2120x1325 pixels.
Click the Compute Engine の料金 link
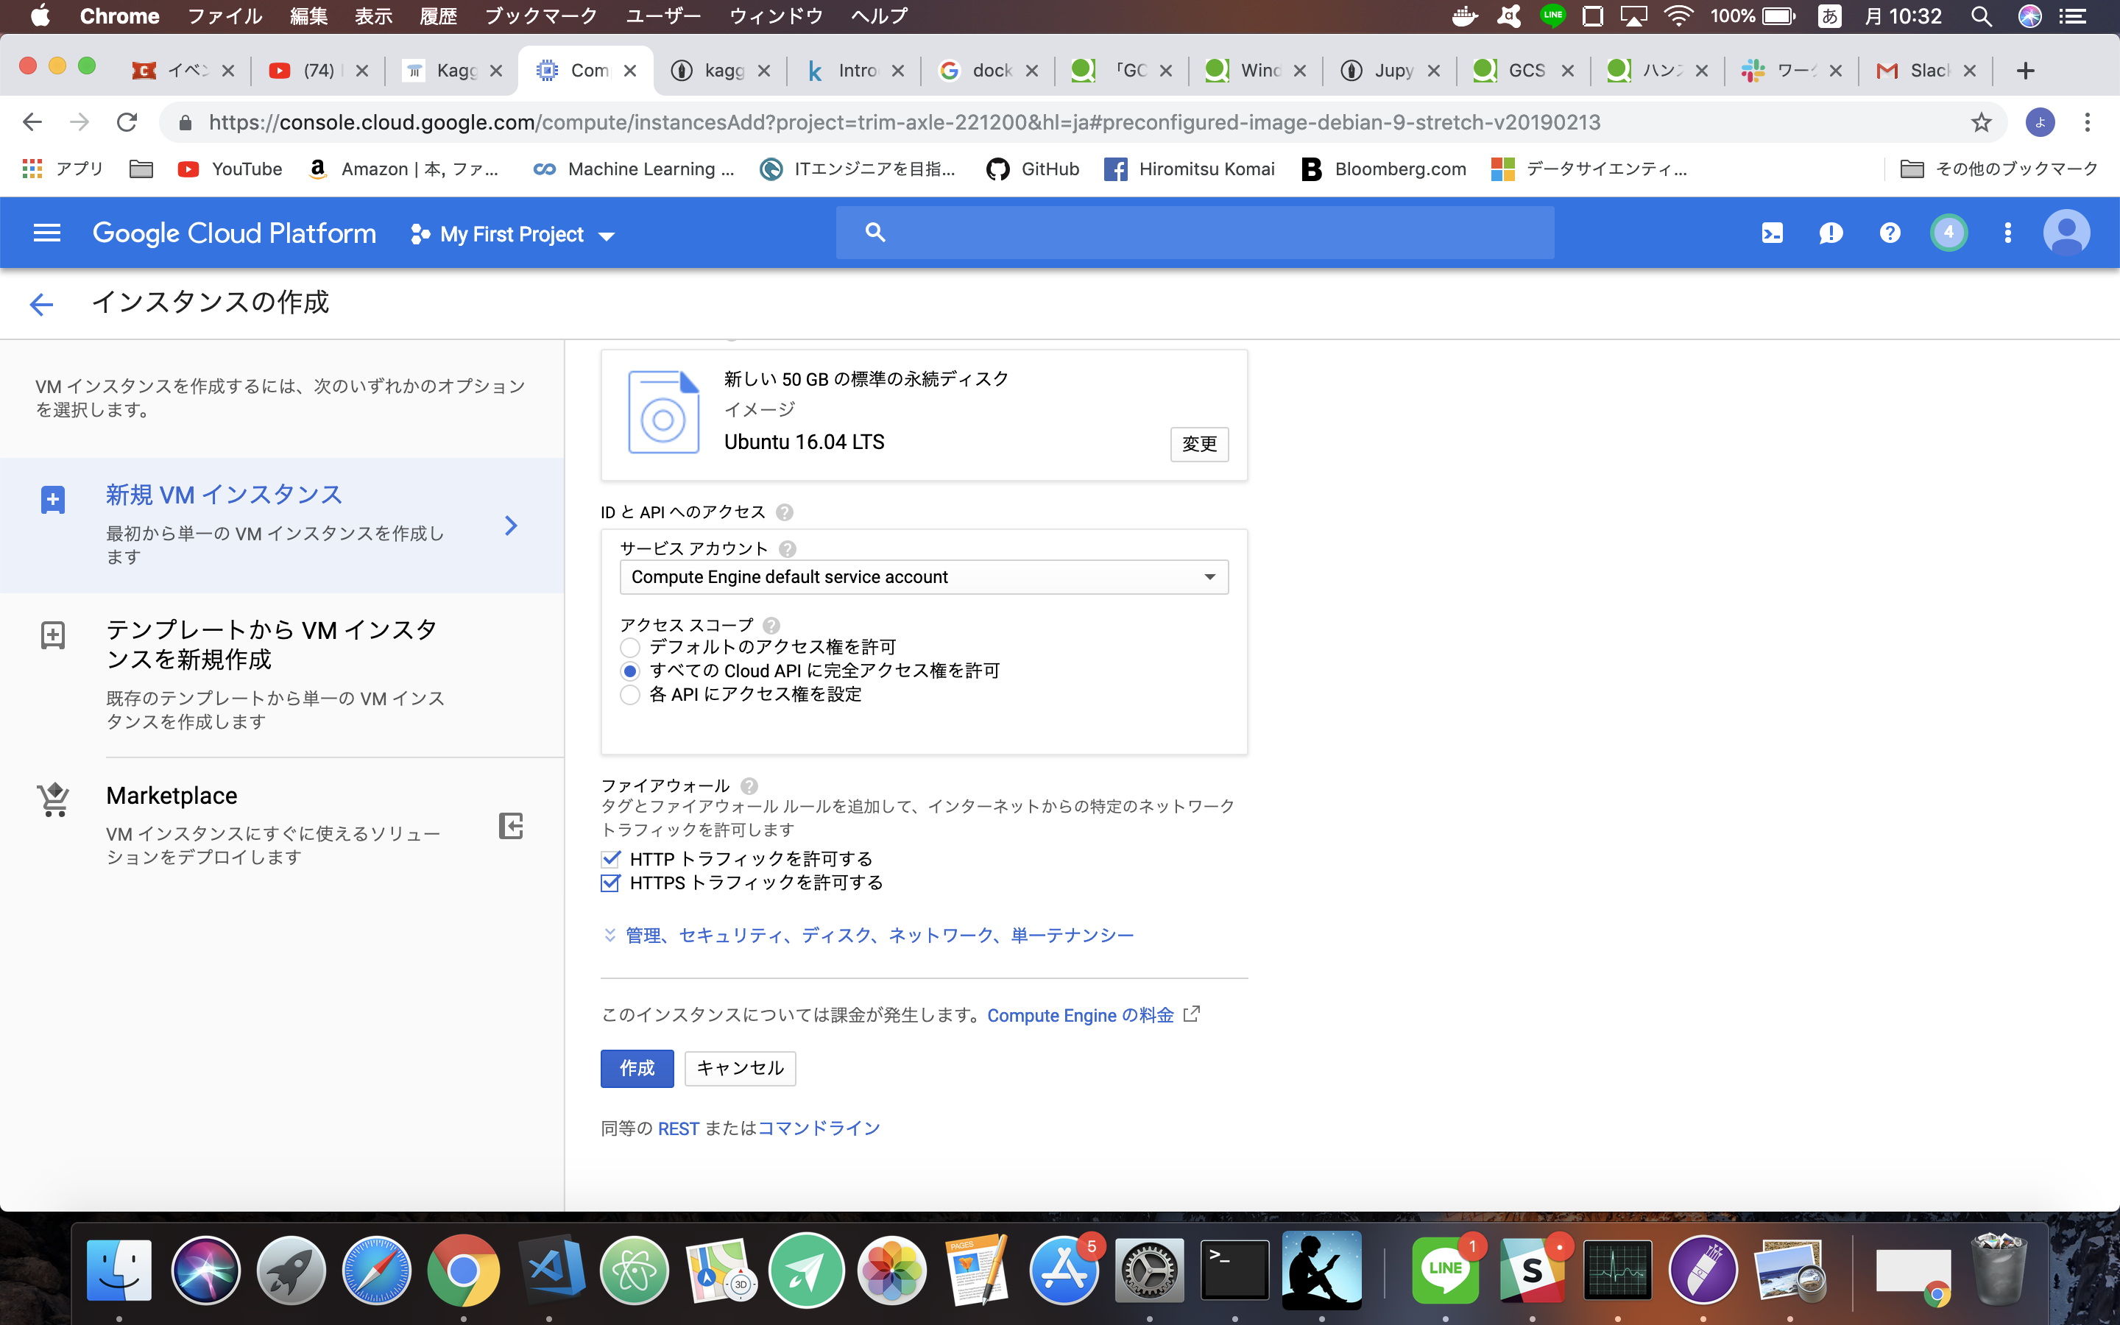pos(1081,1015)
